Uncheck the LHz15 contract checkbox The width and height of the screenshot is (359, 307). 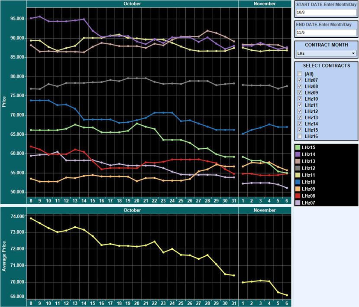pos(300,130)
